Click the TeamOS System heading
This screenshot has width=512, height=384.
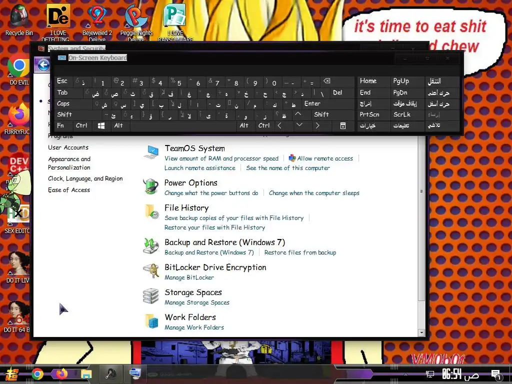point(194,148)
